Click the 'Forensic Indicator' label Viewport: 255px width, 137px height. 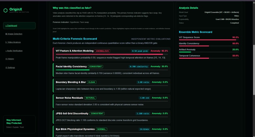tap(61, 22)
